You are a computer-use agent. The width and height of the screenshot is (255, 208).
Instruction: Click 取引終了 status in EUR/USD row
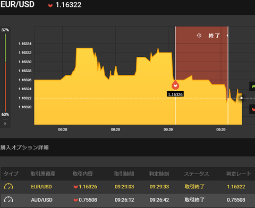[194, 187]
